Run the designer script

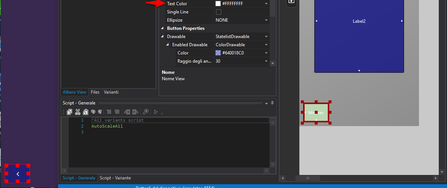click(x=155, y=112)
